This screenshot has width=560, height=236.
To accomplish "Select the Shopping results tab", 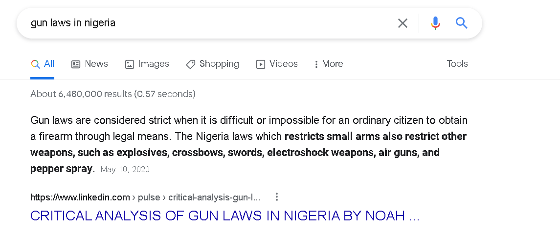I will click(219, 64).
